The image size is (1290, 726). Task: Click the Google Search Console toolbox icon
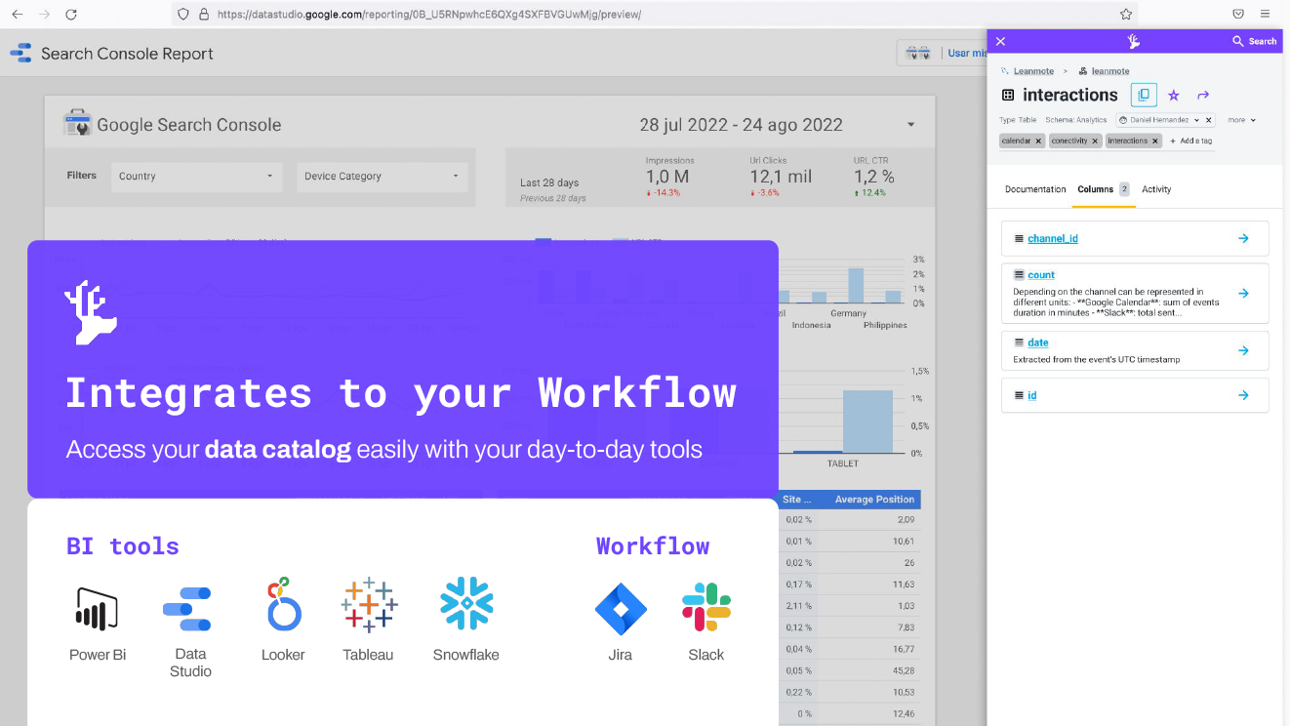click(78, 123)
